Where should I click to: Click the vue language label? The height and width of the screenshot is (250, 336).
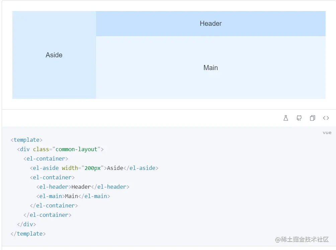point(327,133)
